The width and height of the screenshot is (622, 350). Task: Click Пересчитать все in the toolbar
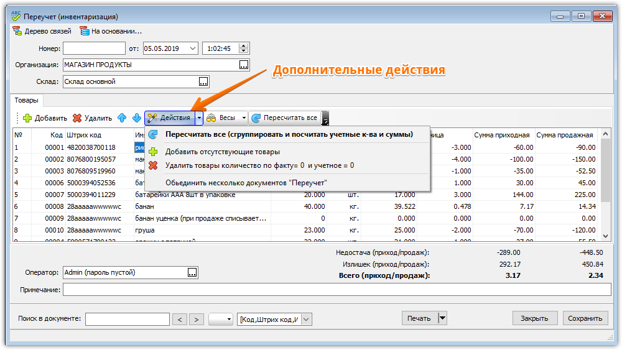[x=285, y=117]
